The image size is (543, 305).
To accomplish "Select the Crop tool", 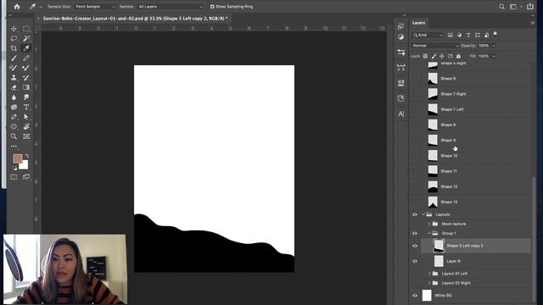I will pyautogui.click(x=14, y=48).
